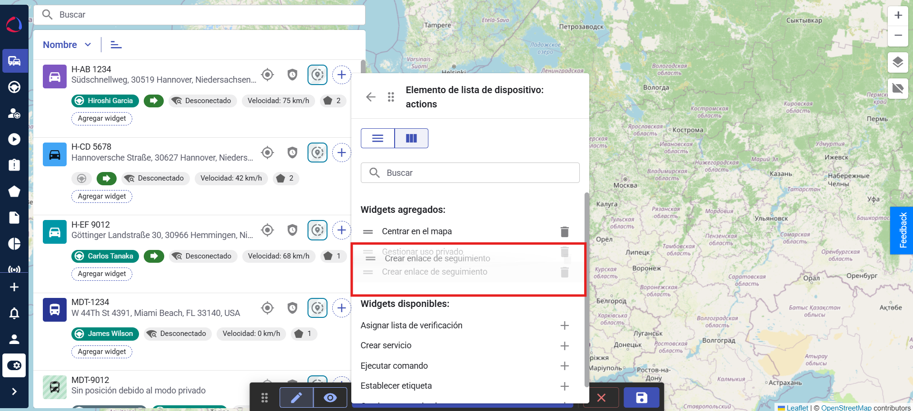
Task: Select the H-AB 1234 purple car avatar
Action: click(x=55, y=76)
